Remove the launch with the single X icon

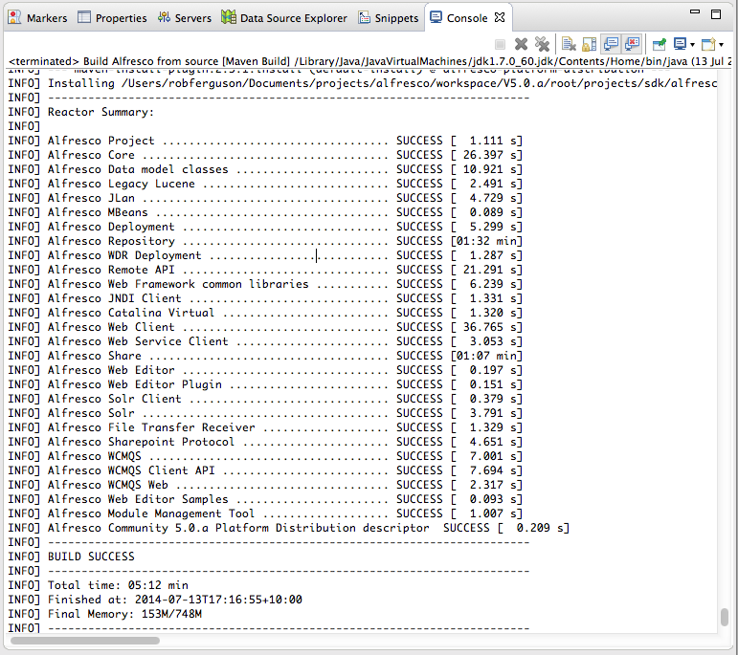pos(521,45)
